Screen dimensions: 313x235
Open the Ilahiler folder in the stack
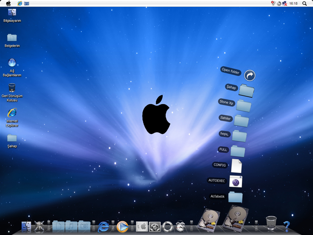click(x=241, y=121)
